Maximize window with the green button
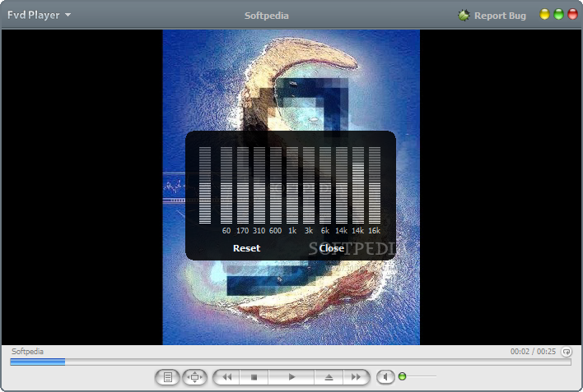 [558, 15]
